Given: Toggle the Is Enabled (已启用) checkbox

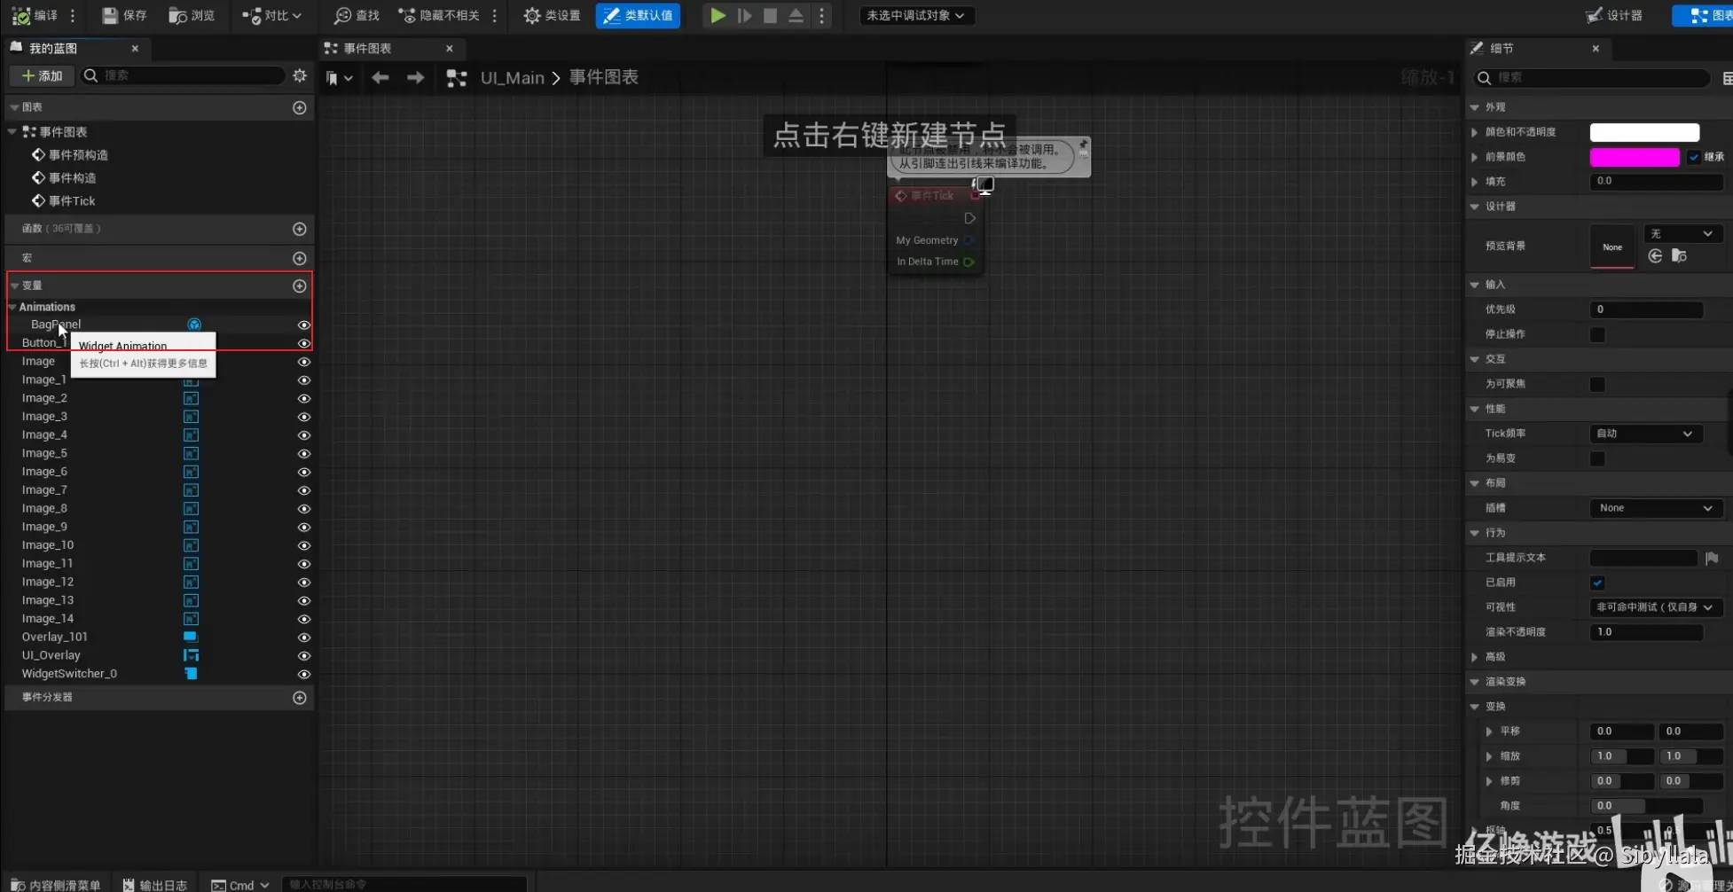Looking at the screenshot, I should tap(1597, 583).
